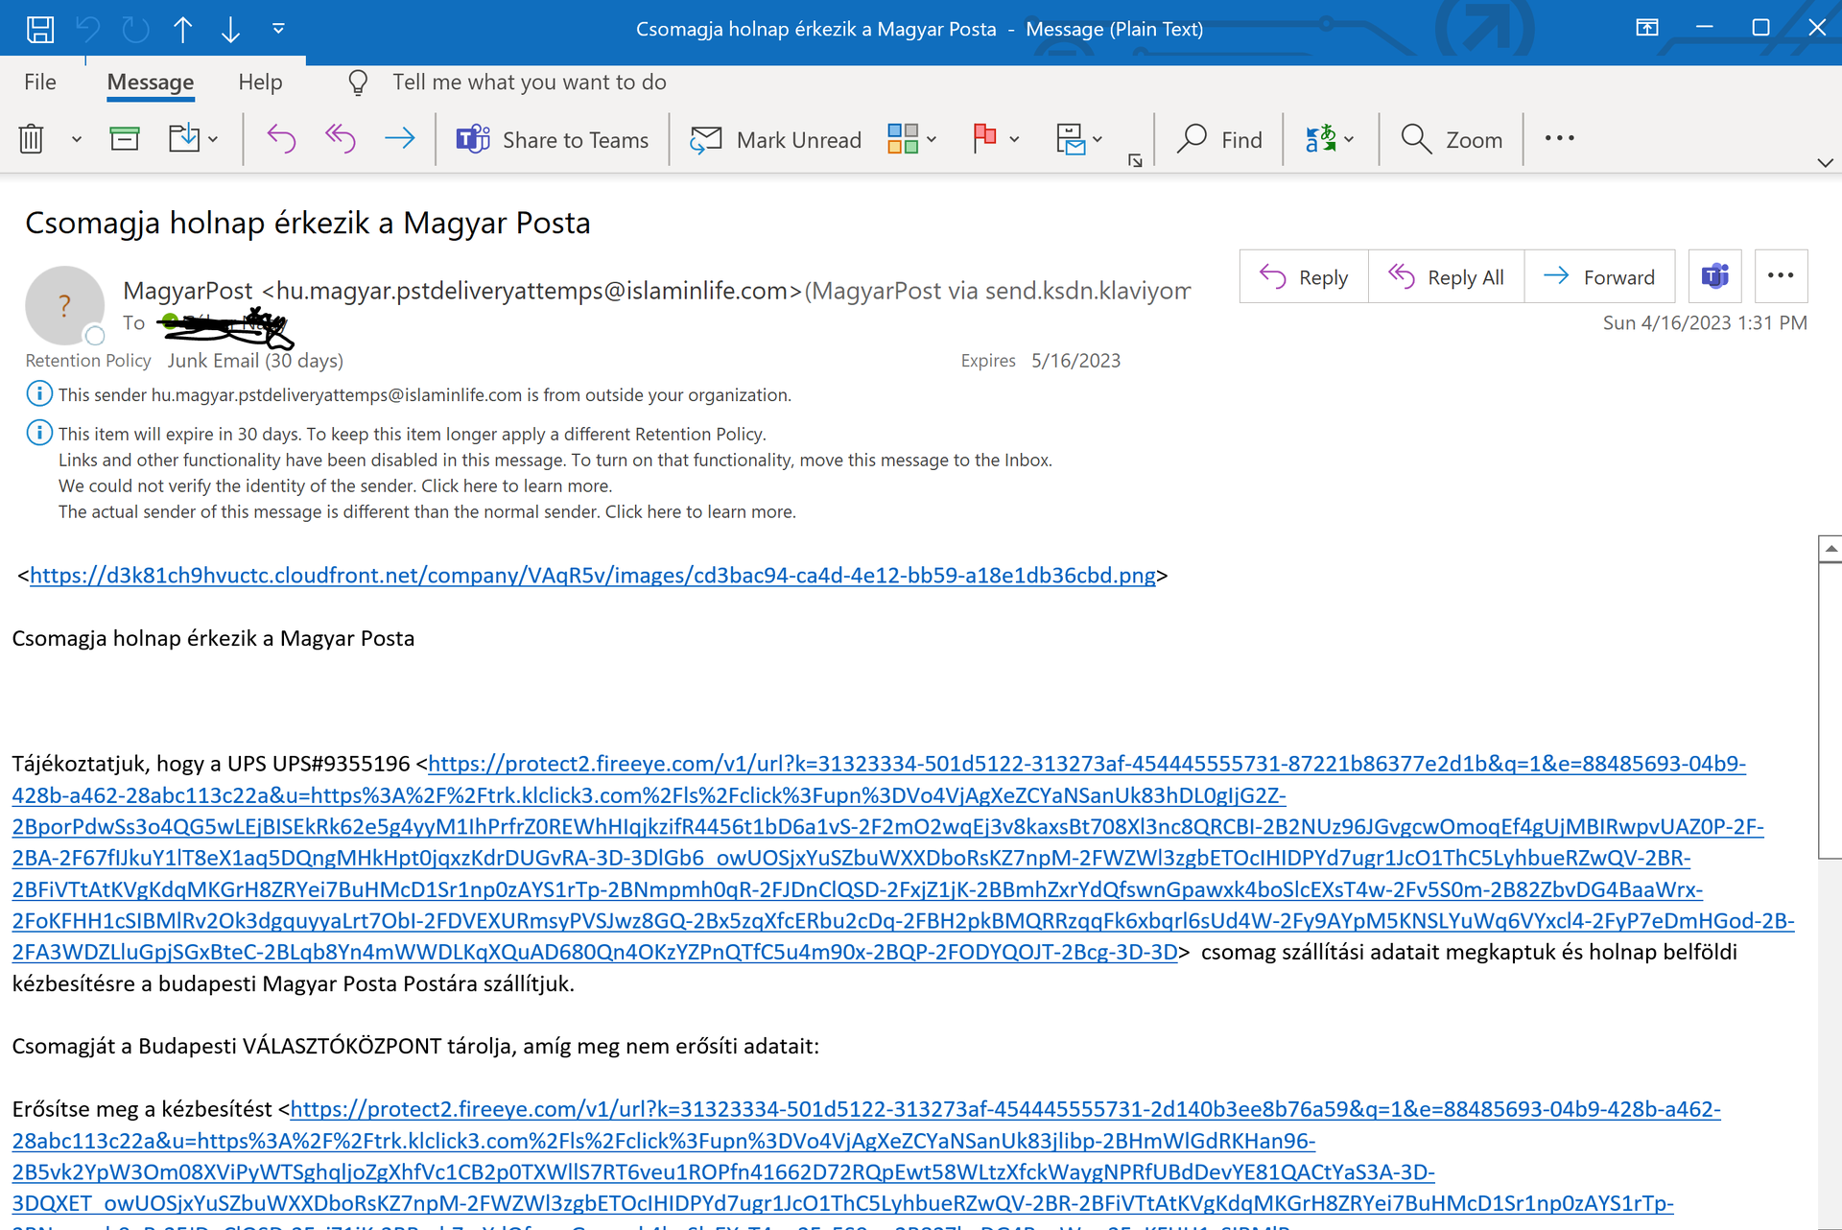The height and width of the screenshot is (1230, 1842).
Task: Click the Delete trash can icon
Action: coord(32,140)
